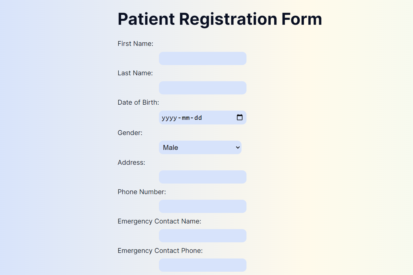Click the 'Address:' label

point(131,162)
